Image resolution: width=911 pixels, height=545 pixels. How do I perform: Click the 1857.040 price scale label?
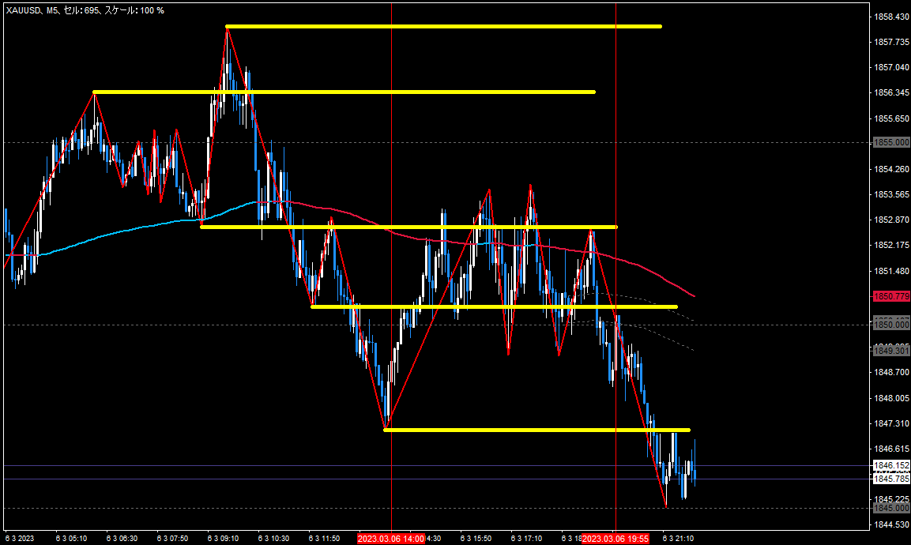(891, 67)
